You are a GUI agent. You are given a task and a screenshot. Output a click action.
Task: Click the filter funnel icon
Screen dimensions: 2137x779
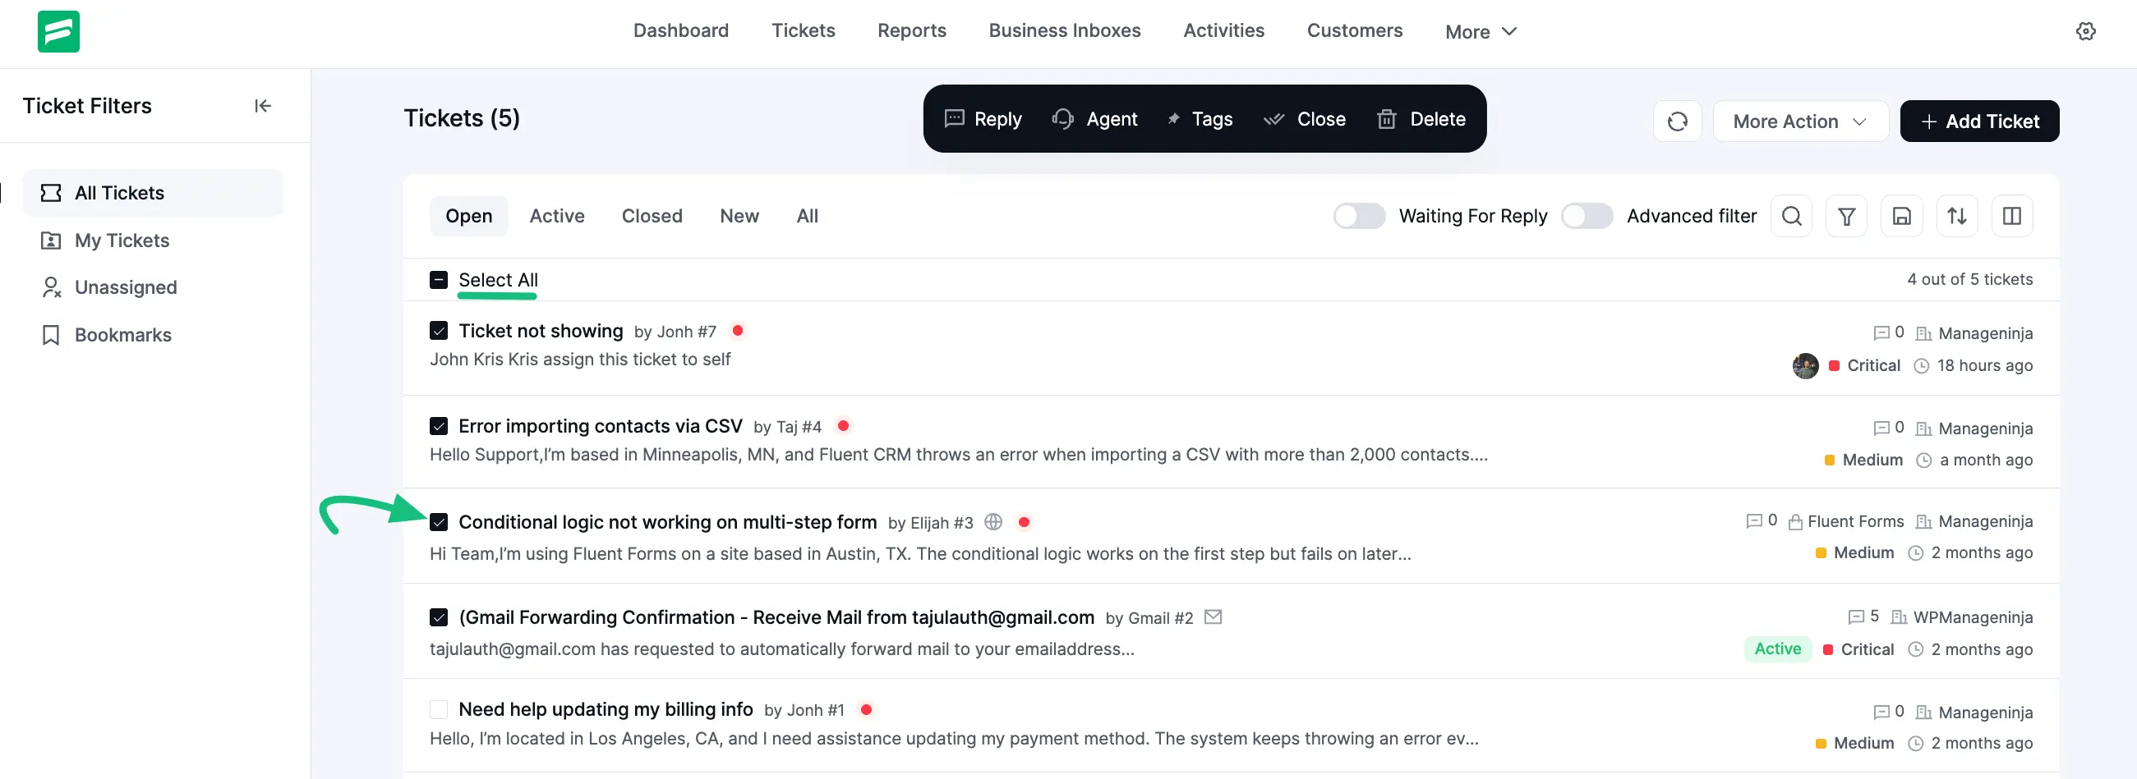tap(1846, 215)
